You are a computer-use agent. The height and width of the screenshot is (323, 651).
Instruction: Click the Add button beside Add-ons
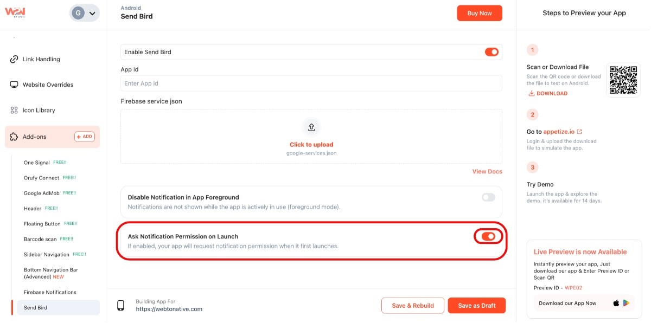pyautogui.click(x=84, y=137)
